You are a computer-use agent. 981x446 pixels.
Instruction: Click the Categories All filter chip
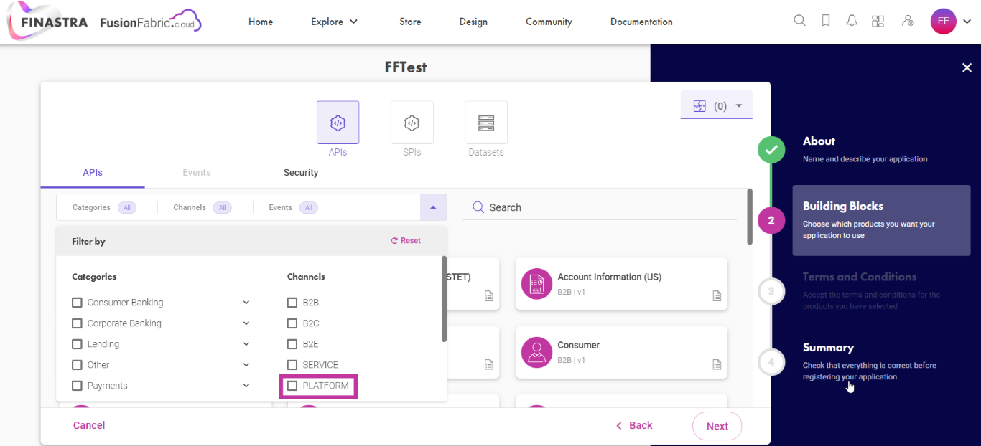click(127, 208)
